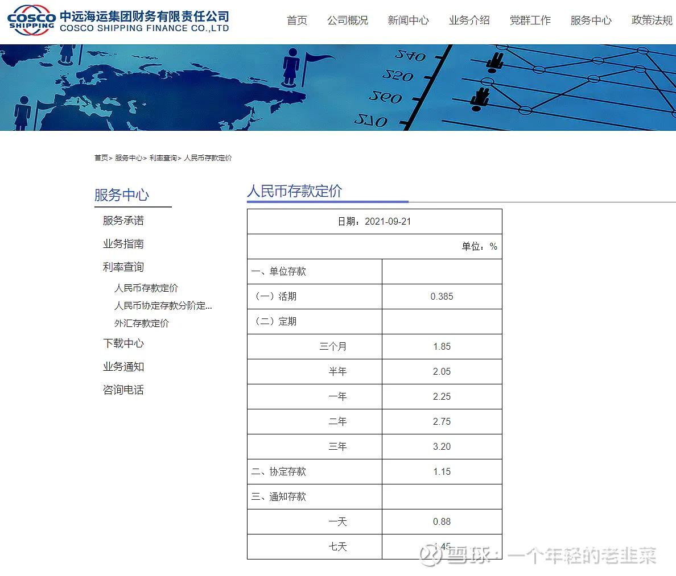Open the 下载中心 sidebar link
This screenshot has height=576, width=676.
pyautogui.click(x=123, y=343)
